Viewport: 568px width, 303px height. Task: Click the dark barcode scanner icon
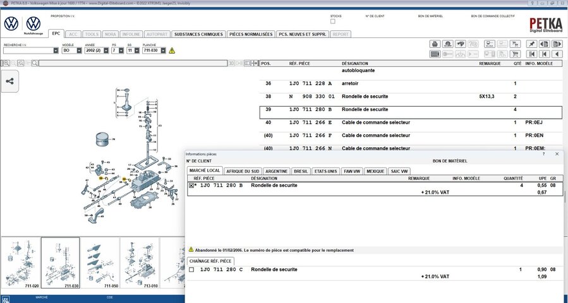click(x=435, y=54)
